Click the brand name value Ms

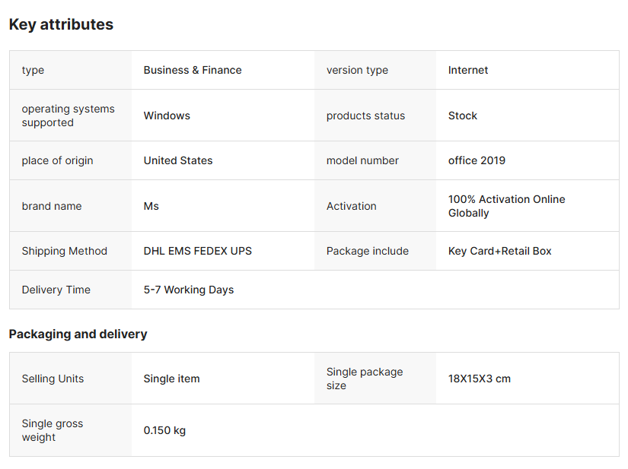pos(151,206)
